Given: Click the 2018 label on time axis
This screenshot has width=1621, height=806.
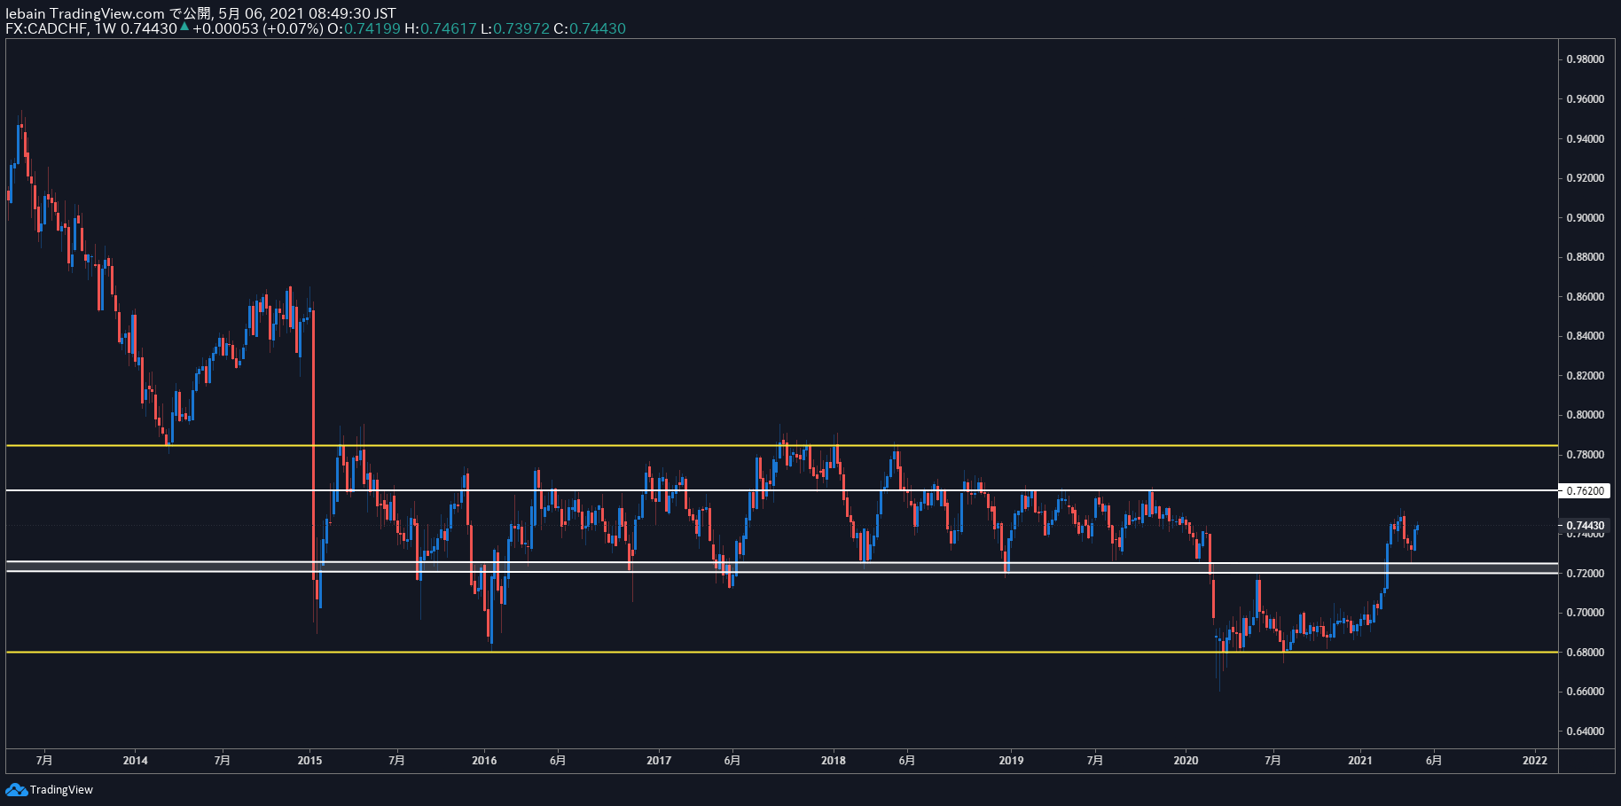Looking at the screenshot, I should click(x=834, y=761).
